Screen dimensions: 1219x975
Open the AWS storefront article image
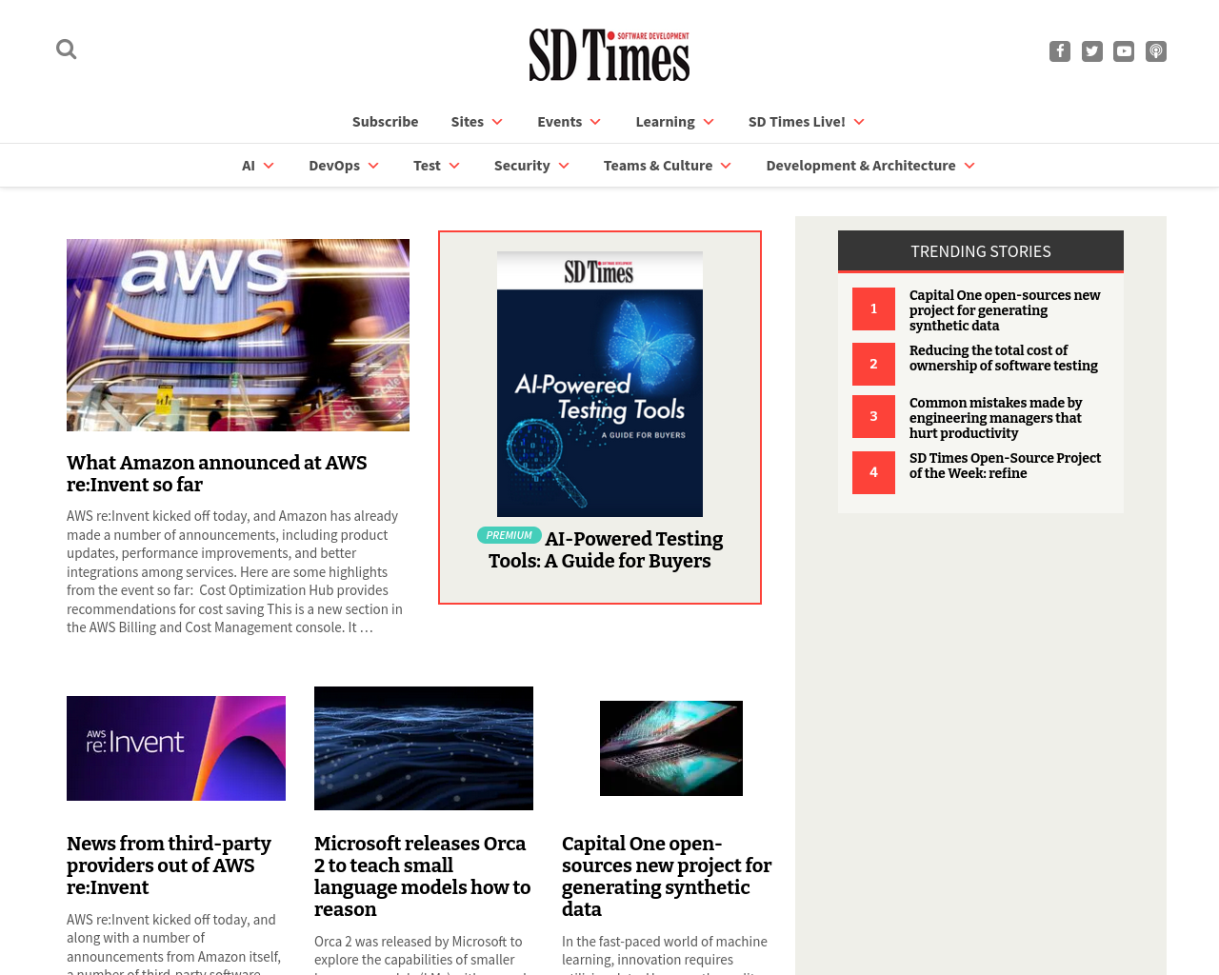pos(238,335)
